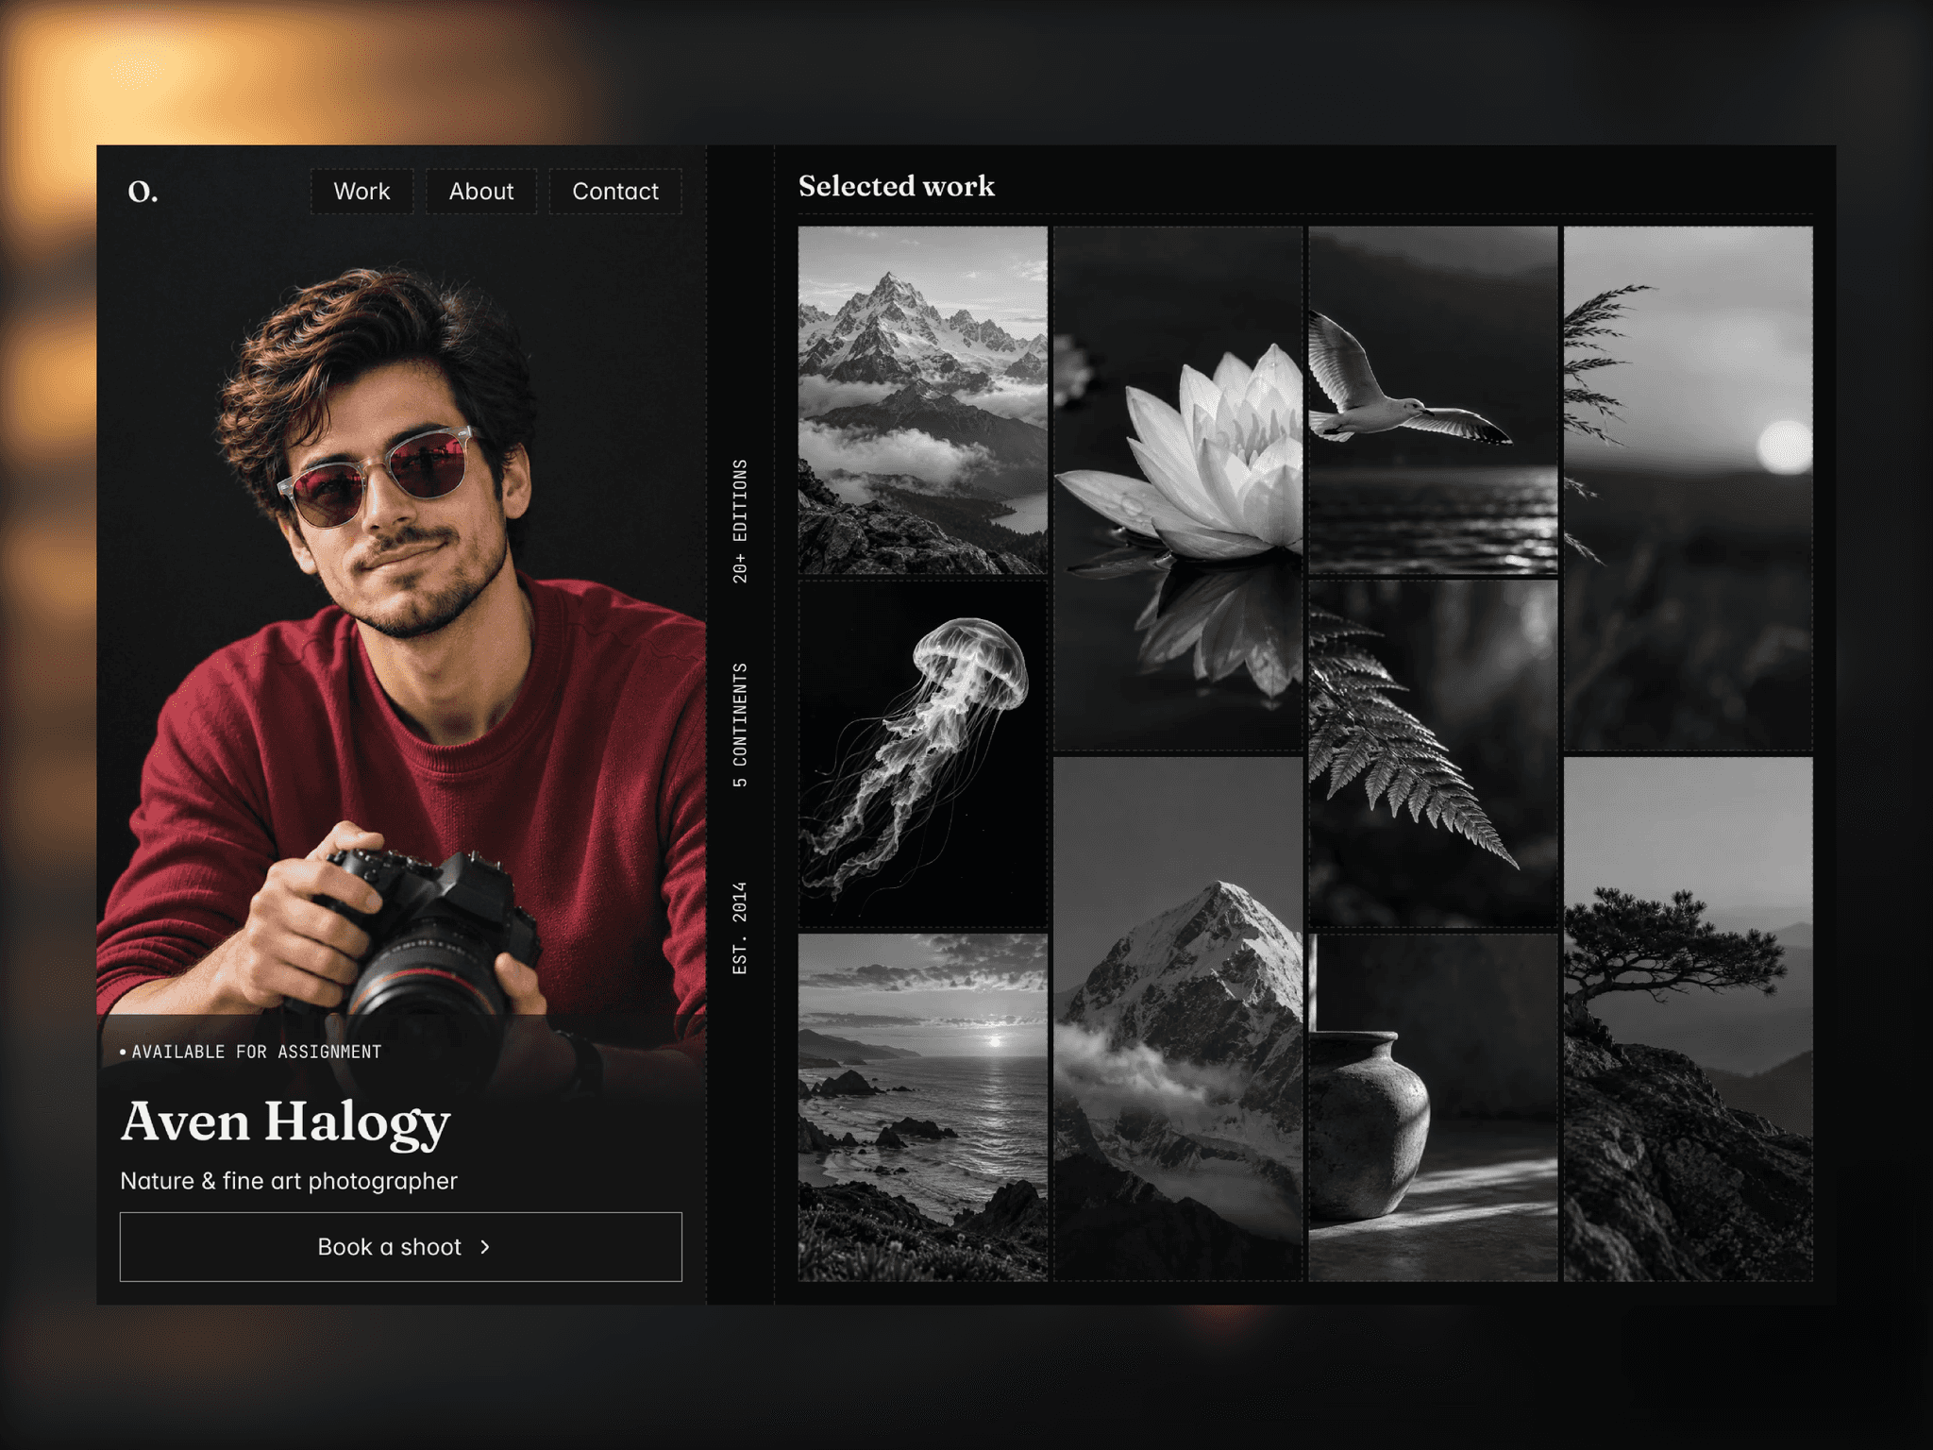Open the pine tree on cliff photo

click(x=1689, y=1020)
